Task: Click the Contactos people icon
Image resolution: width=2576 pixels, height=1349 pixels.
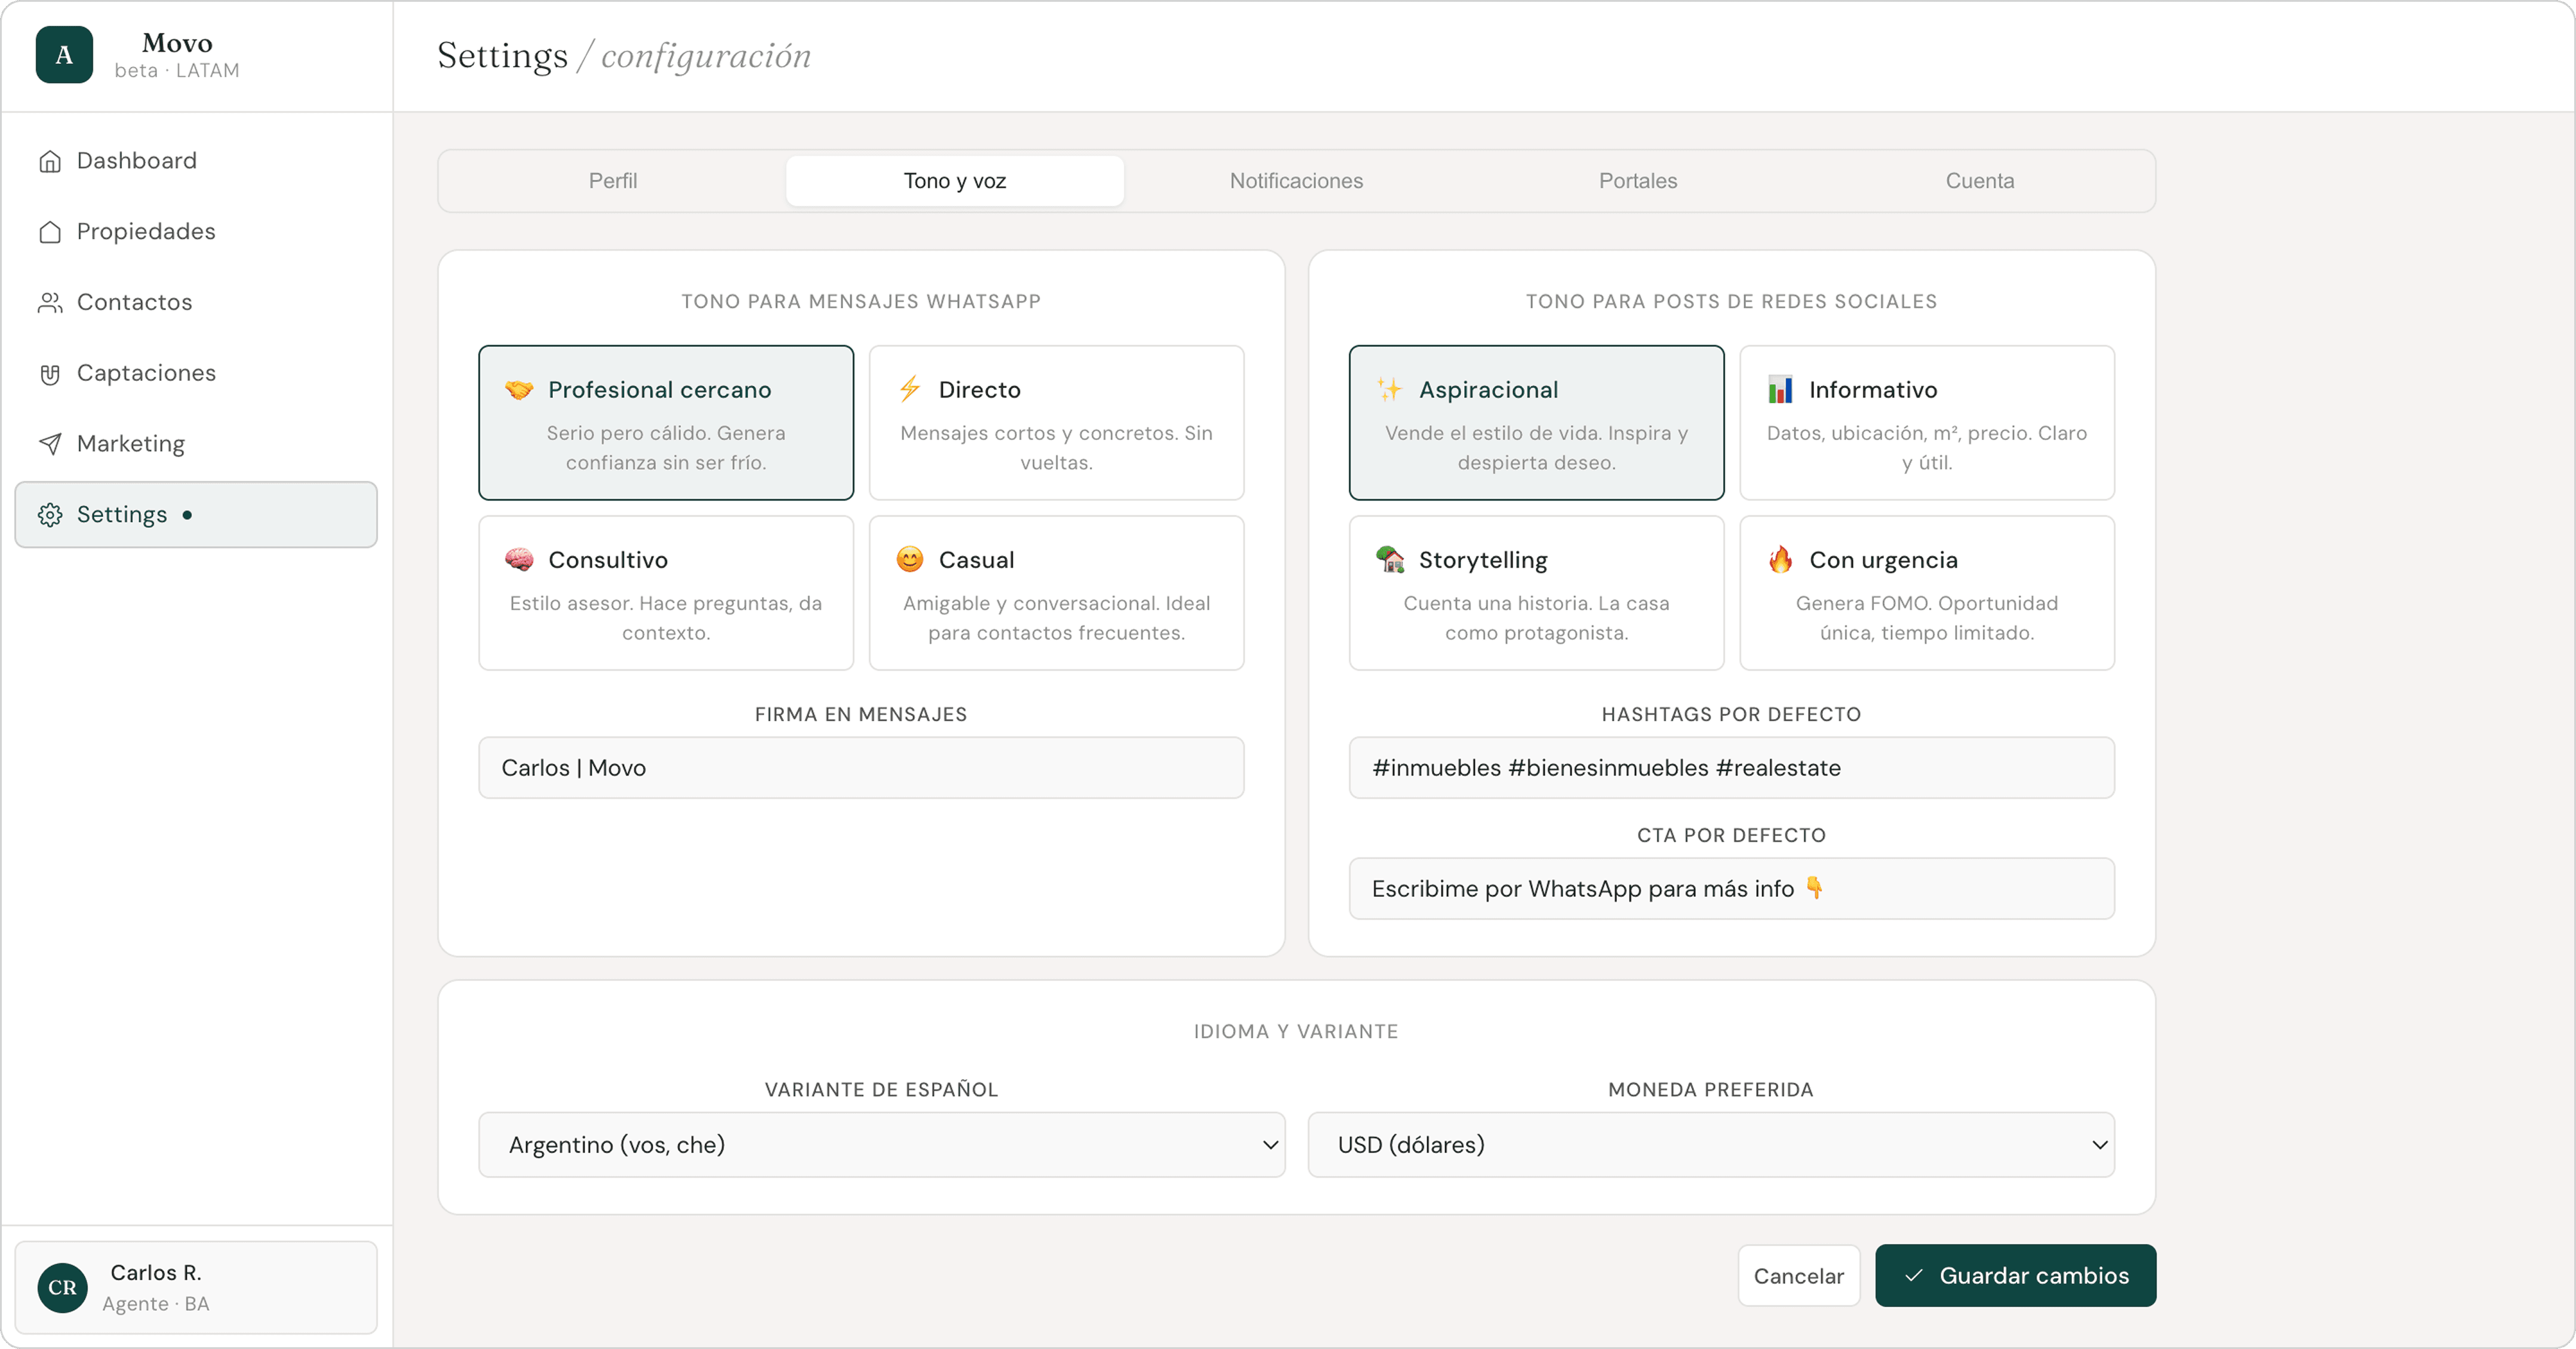Action: coord(50,303)
